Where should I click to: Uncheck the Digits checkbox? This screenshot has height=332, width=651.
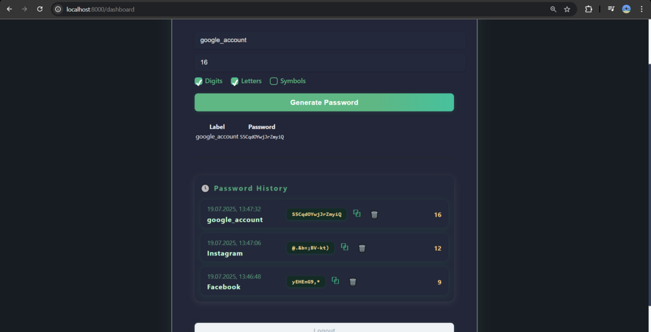(x=198, y=82)
